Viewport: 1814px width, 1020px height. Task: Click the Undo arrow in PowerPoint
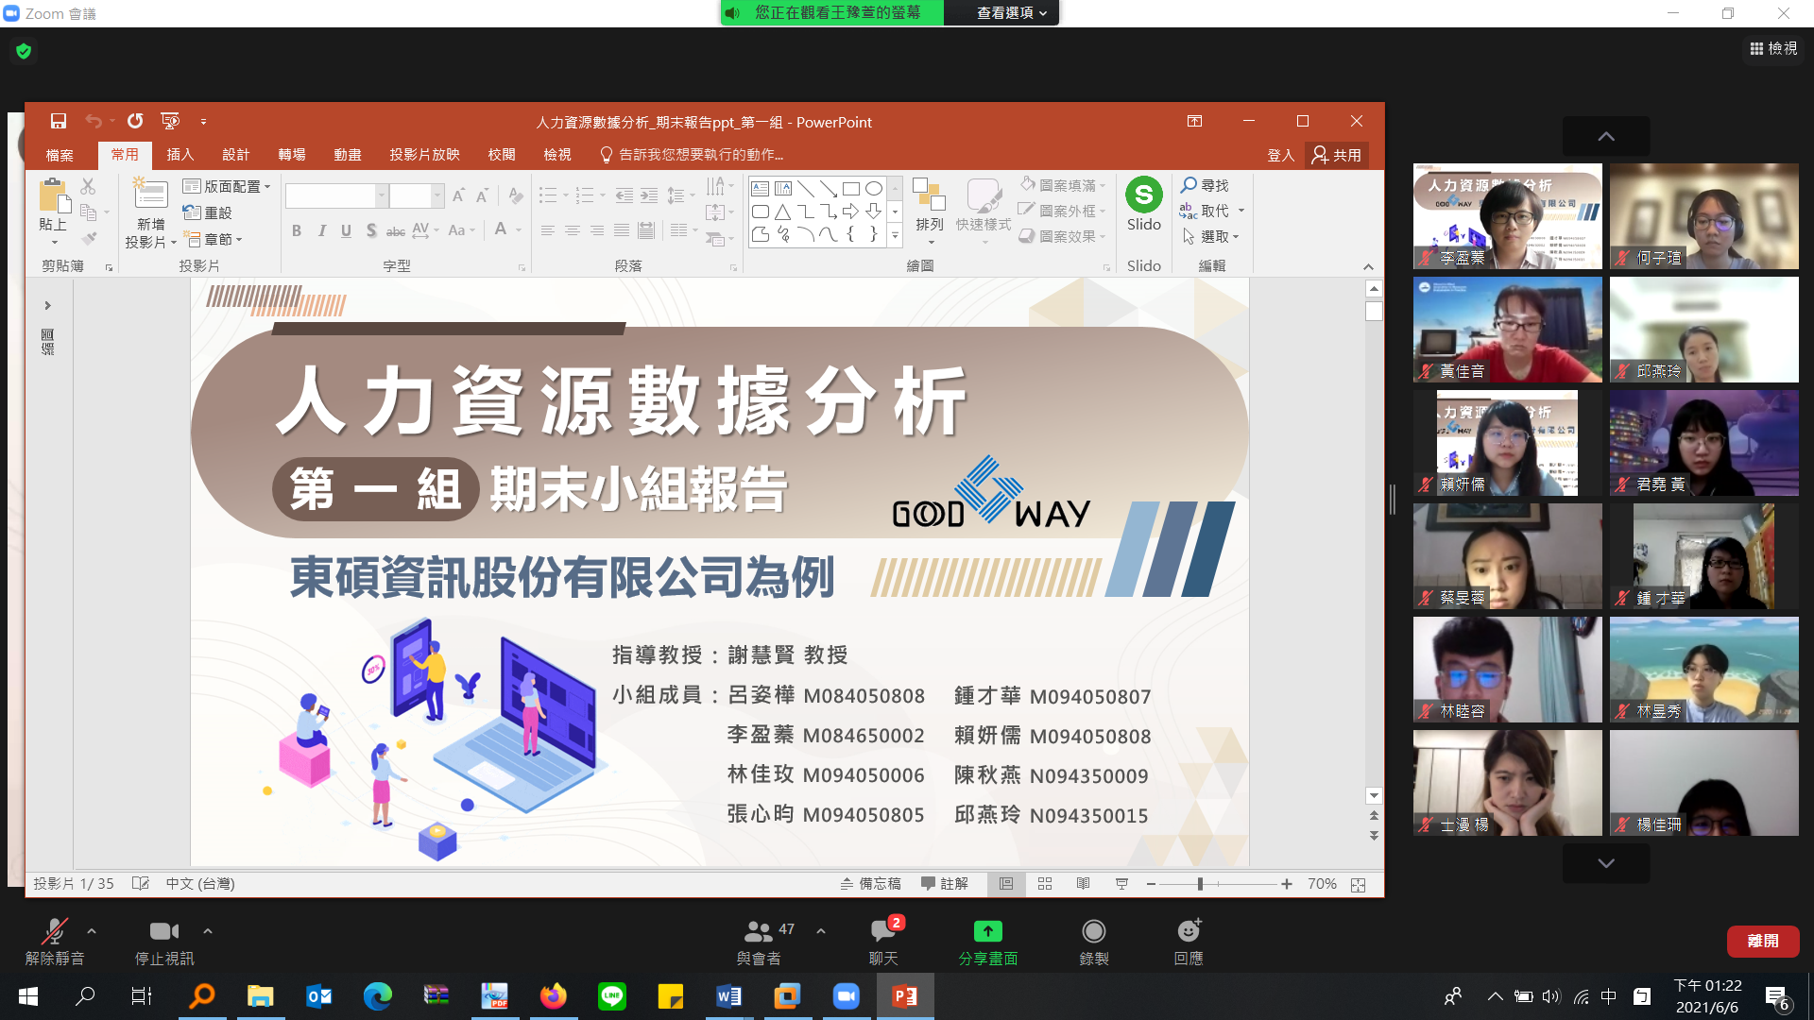(x=93, y=121)
